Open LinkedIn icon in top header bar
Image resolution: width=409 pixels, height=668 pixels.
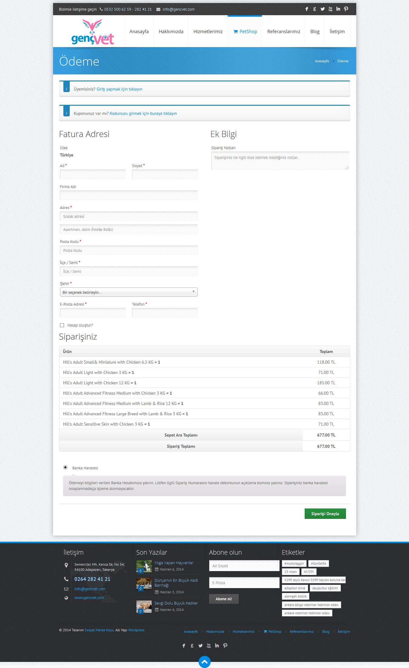tap(338, 9)
